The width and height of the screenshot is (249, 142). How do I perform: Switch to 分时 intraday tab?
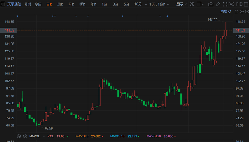(x=28, y=4)
